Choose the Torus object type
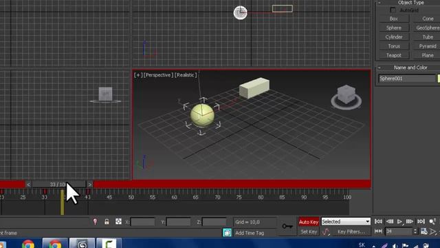The height and width of the screenshot is (248, 440). point(394,46)
